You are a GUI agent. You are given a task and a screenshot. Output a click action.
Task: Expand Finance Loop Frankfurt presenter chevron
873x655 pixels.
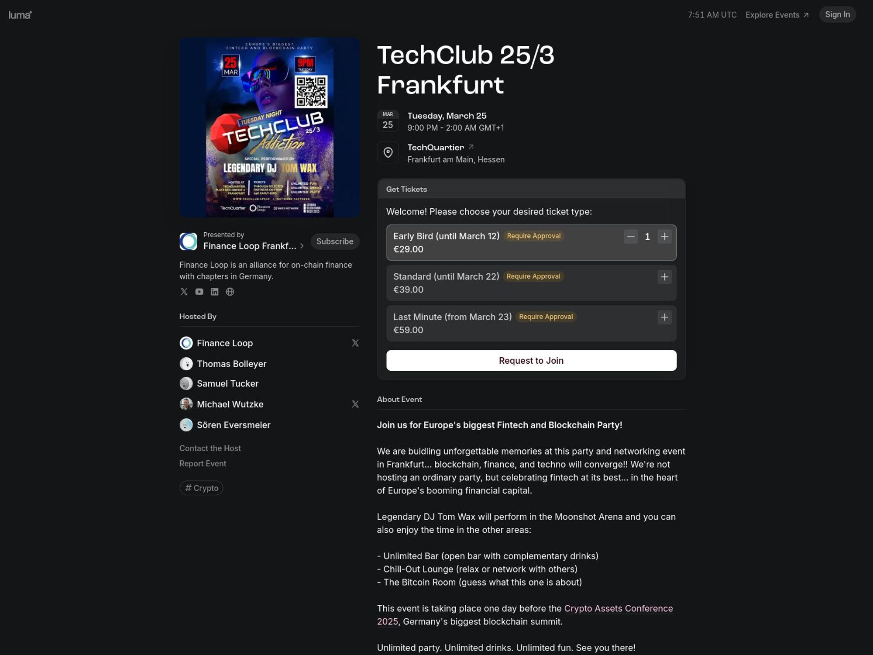[x=302, y=246]
